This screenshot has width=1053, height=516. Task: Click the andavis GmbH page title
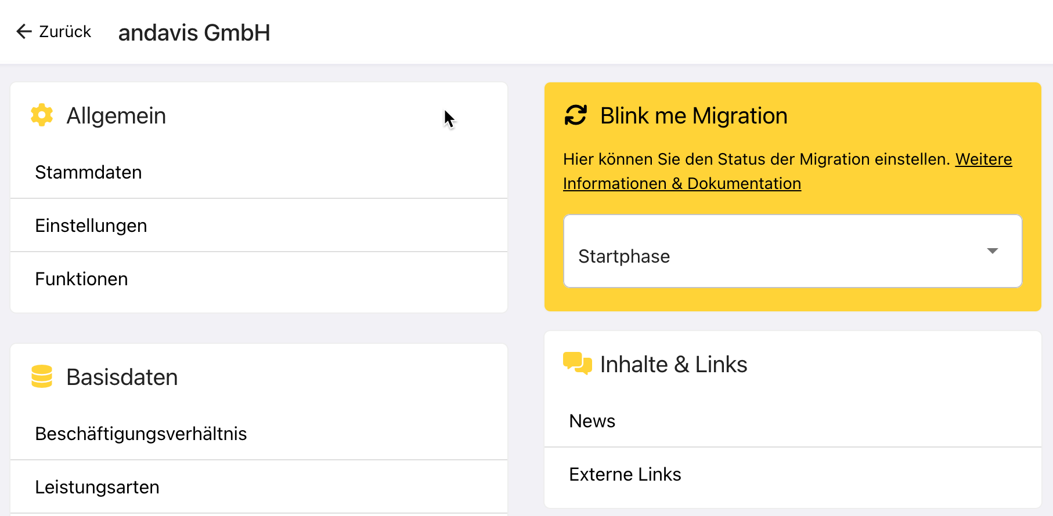pos(194,32)
